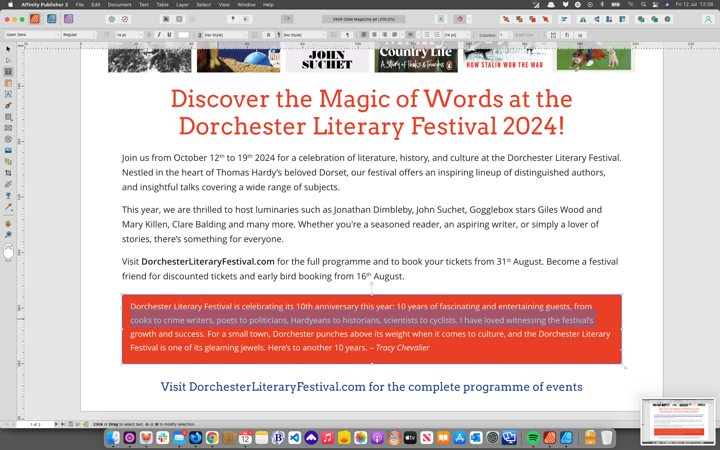Toggle italic text formatting
Image resolution: width=720 pixels, height=450 pixels.
point(159,35)
